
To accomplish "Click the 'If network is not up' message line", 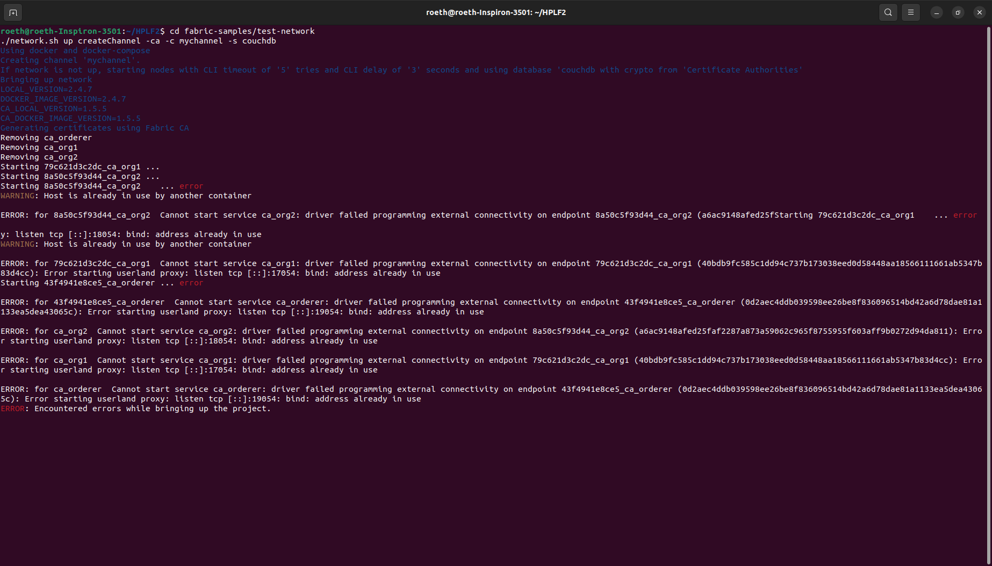I will (401, 70).
